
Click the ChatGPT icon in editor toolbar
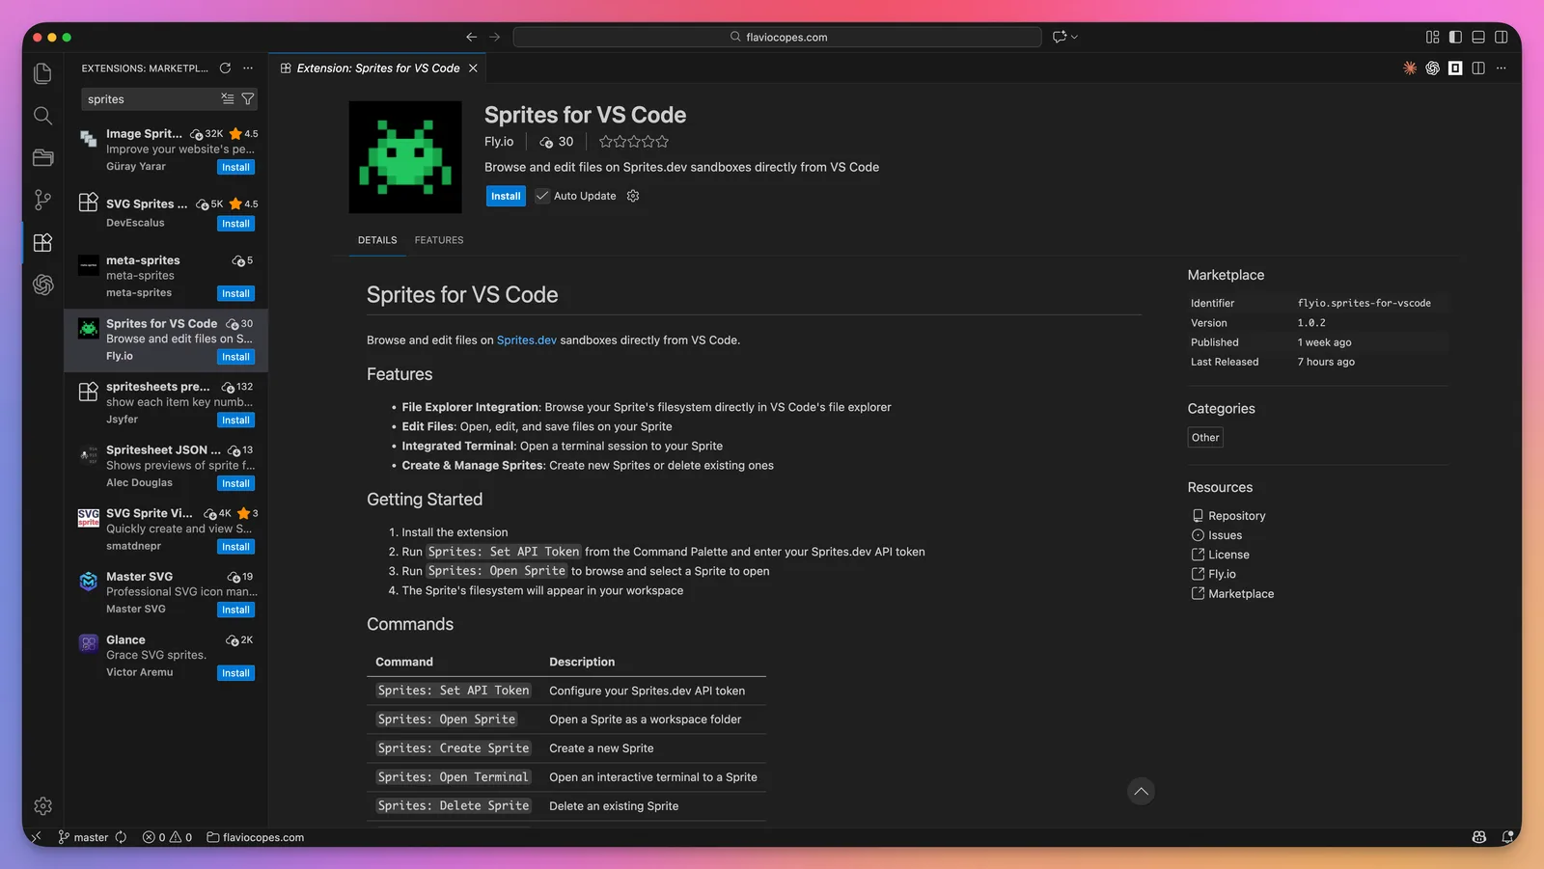1432,68
